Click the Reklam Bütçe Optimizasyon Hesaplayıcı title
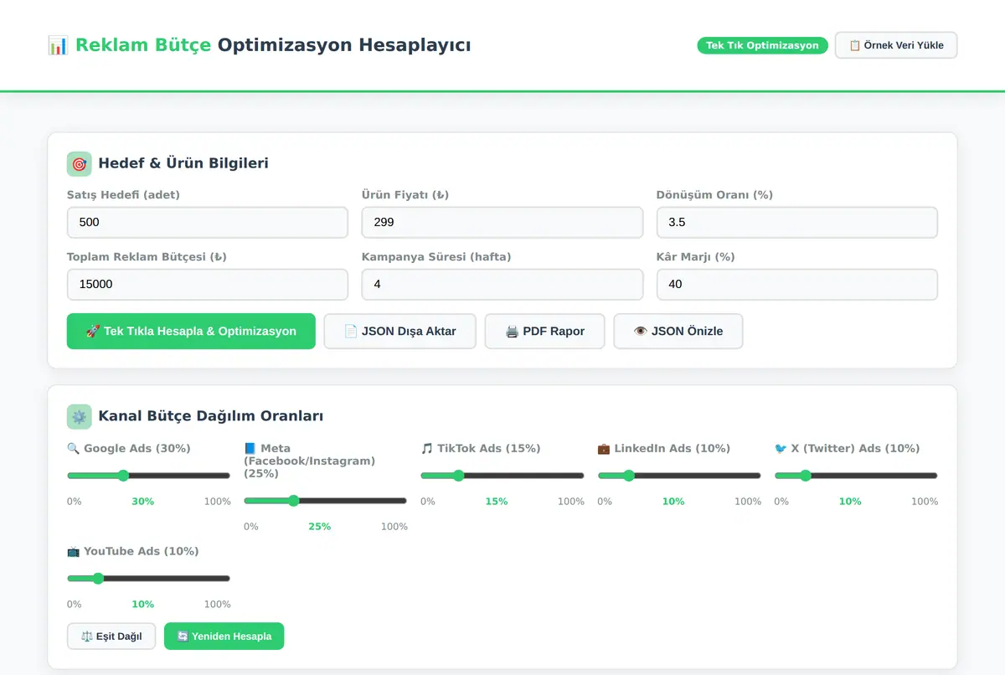The width and height of the screenshot is (1005, 675). 273,45
